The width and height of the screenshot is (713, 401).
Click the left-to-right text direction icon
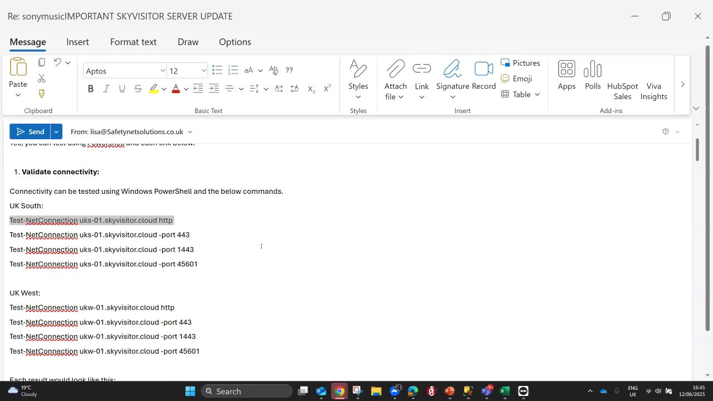(279, 89)
